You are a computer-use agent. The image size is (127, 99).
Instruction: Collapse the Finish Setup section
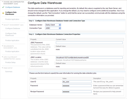[x=2, y=68]
